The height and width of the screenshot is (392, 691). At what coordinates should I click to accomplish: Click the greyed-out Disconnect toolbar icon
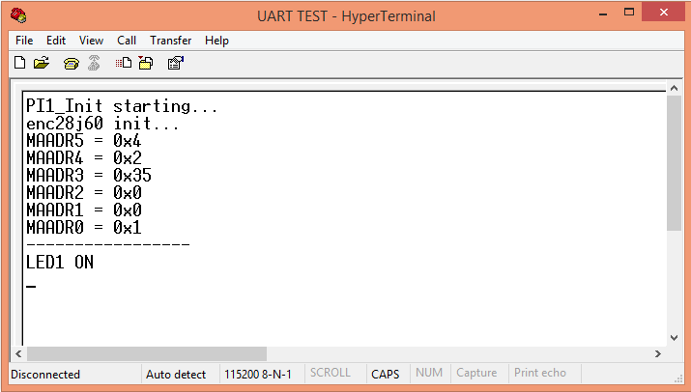(94, 63)
